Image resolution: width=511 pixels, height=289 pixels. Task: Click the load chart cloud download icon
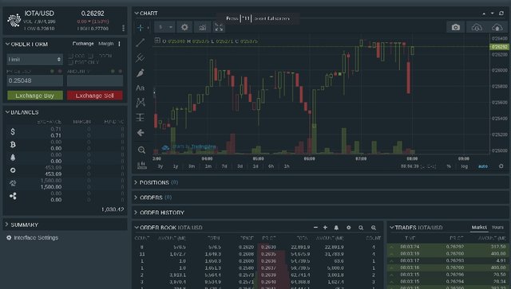point(477,27)
